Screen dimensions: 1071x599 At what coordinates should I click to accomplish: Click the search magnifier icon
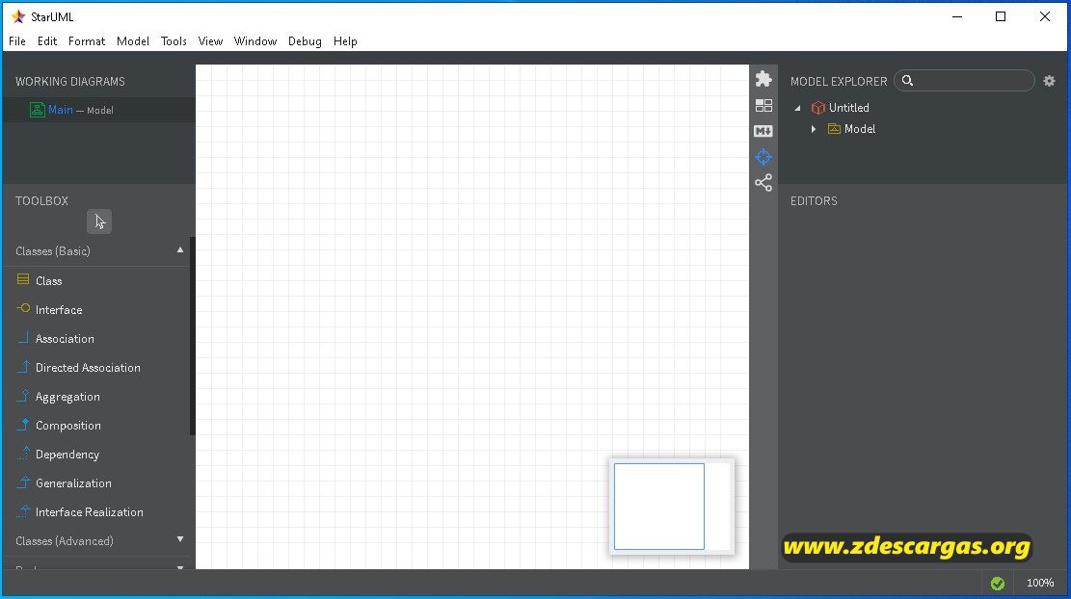(908, 81)
